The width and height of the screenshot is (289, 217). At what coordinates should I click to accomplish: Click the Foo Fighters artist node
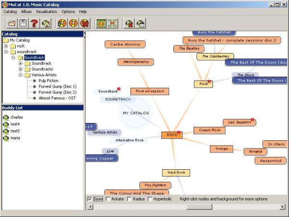(155, 185)
